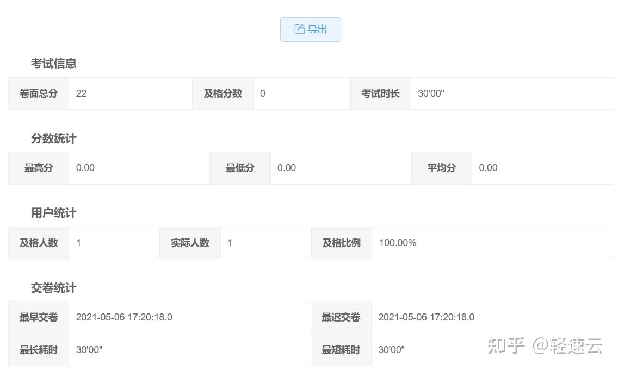Click the 及格分数 label cell
618x371 pixels.
pos(223,93)
